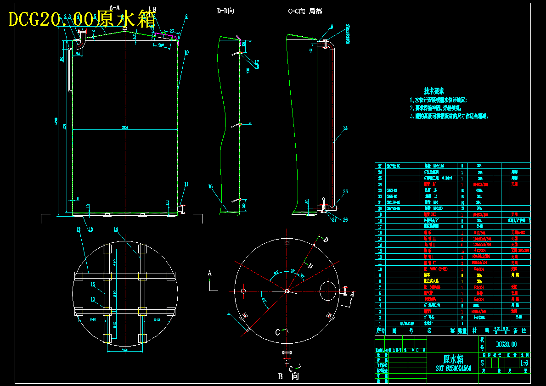This screenshot has height=386, width=546.
Task: Click the "20T Ø2500X4560" specification text
Action: click(x=453, y=368)
